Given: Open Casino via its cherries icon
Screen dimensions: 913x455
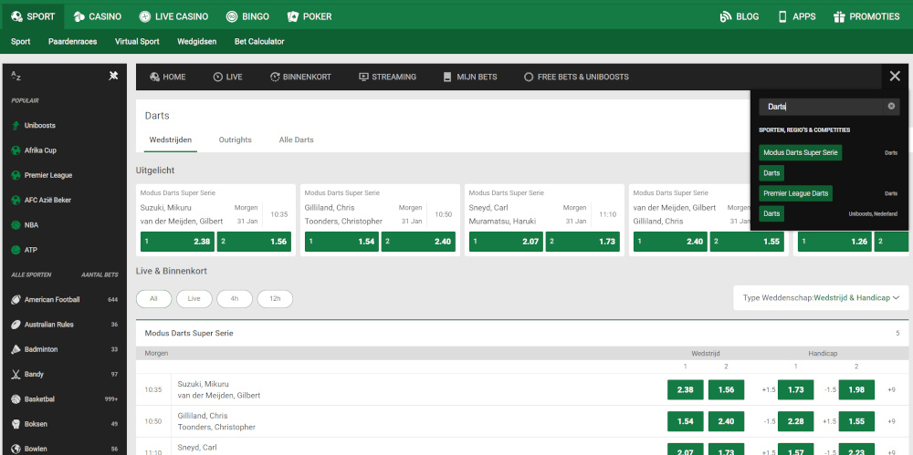Looking at the screenshot, I should [x=79, y=16].
